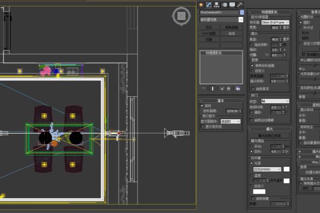Open the Display panel tab
Screen dimensions: 320x213
tap(232, 5)
